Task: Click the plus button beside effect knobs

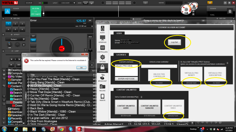Action: (24, 45)
